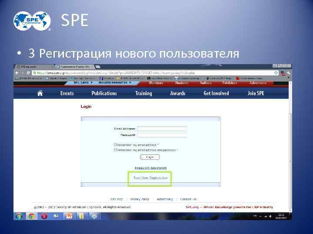Screen dimensions: 313x234
Task: Click the PowerPoint taskbar icon
Action: pos(69,216)
